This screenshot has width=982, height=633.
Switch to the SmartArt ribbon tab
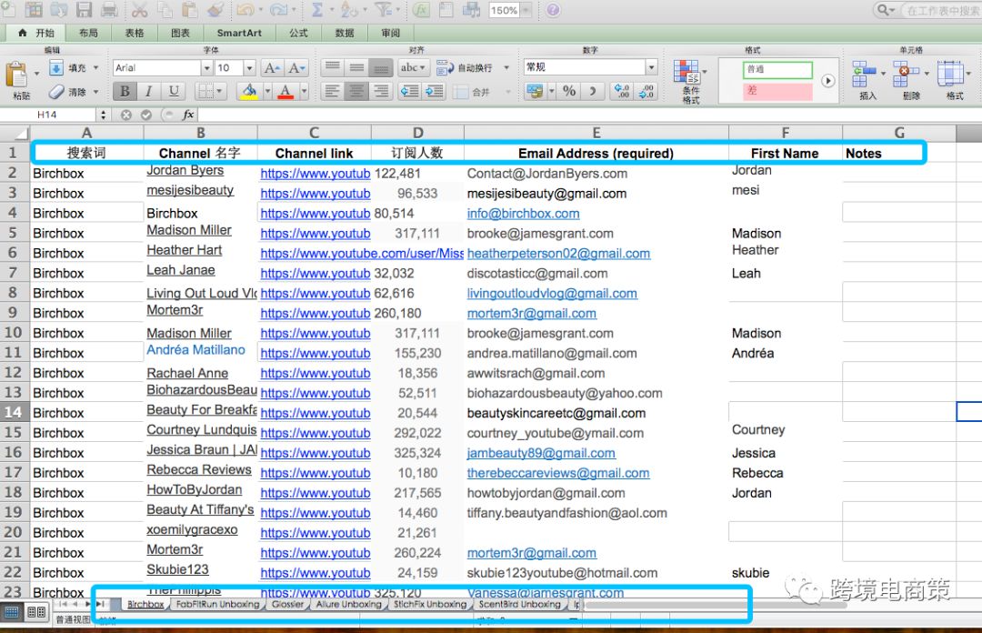coord(239,33)
